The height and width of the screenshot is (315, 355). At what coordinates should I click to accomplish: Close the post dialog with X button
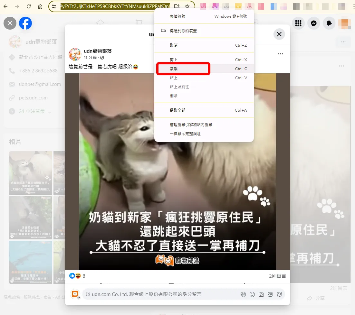(279, 34)
